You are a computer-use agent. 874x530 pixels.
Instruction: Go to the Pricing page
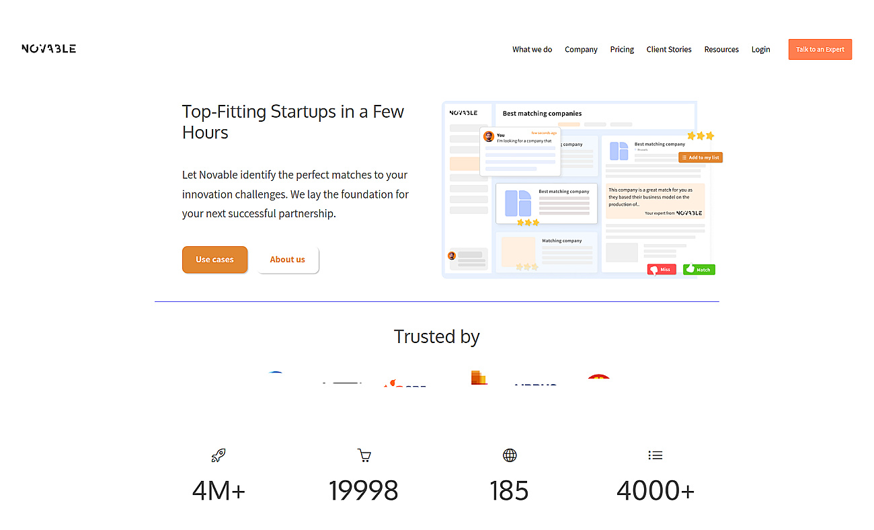(622, 49)
